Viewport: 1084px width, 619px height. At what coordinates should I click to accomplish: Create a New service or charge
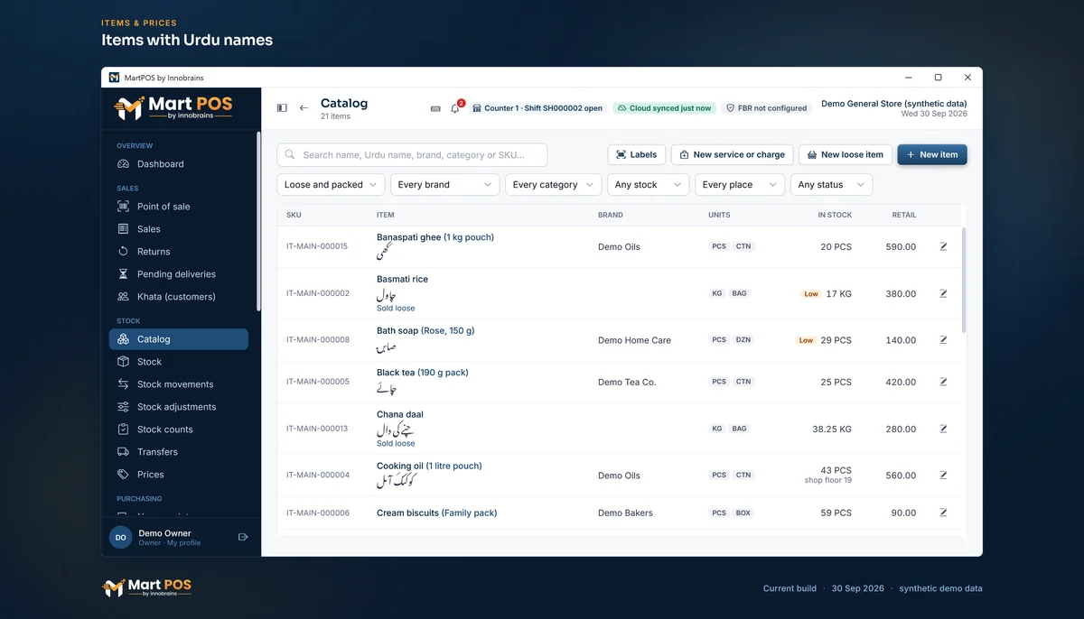(x=733, y=154)
